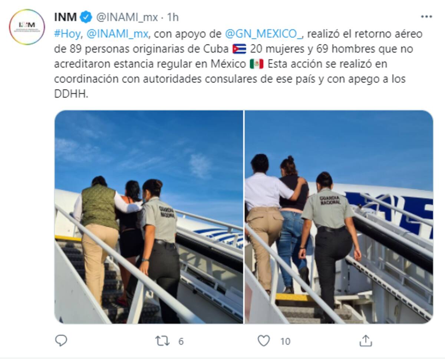The width and height of the screenshot is (445, 359).
Task: View the 10 likes count
Action: pos(285,341)
